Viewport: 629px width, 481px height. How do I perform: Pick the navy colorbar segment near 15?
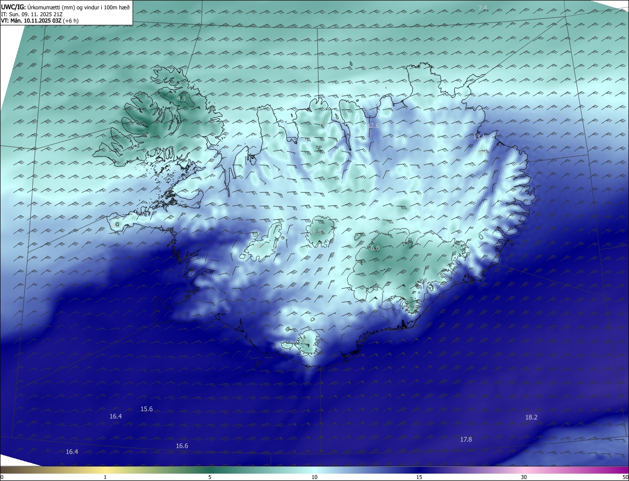pyautogui.click(x=419, y=470)
